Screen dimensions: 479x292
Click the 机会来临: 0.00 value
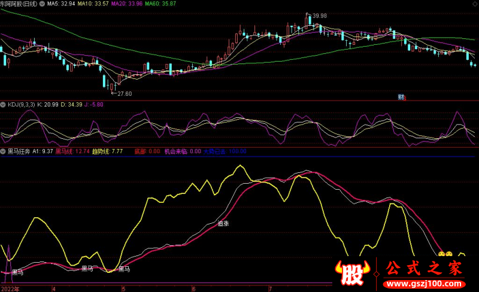tap(183, 151)
